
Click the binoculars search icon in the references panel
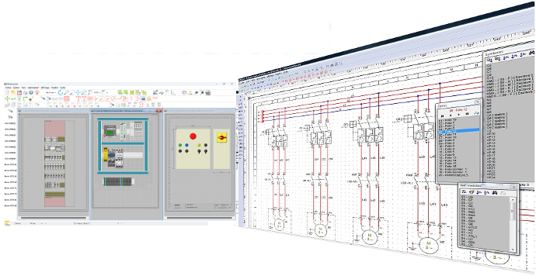[x=494, y=193]
